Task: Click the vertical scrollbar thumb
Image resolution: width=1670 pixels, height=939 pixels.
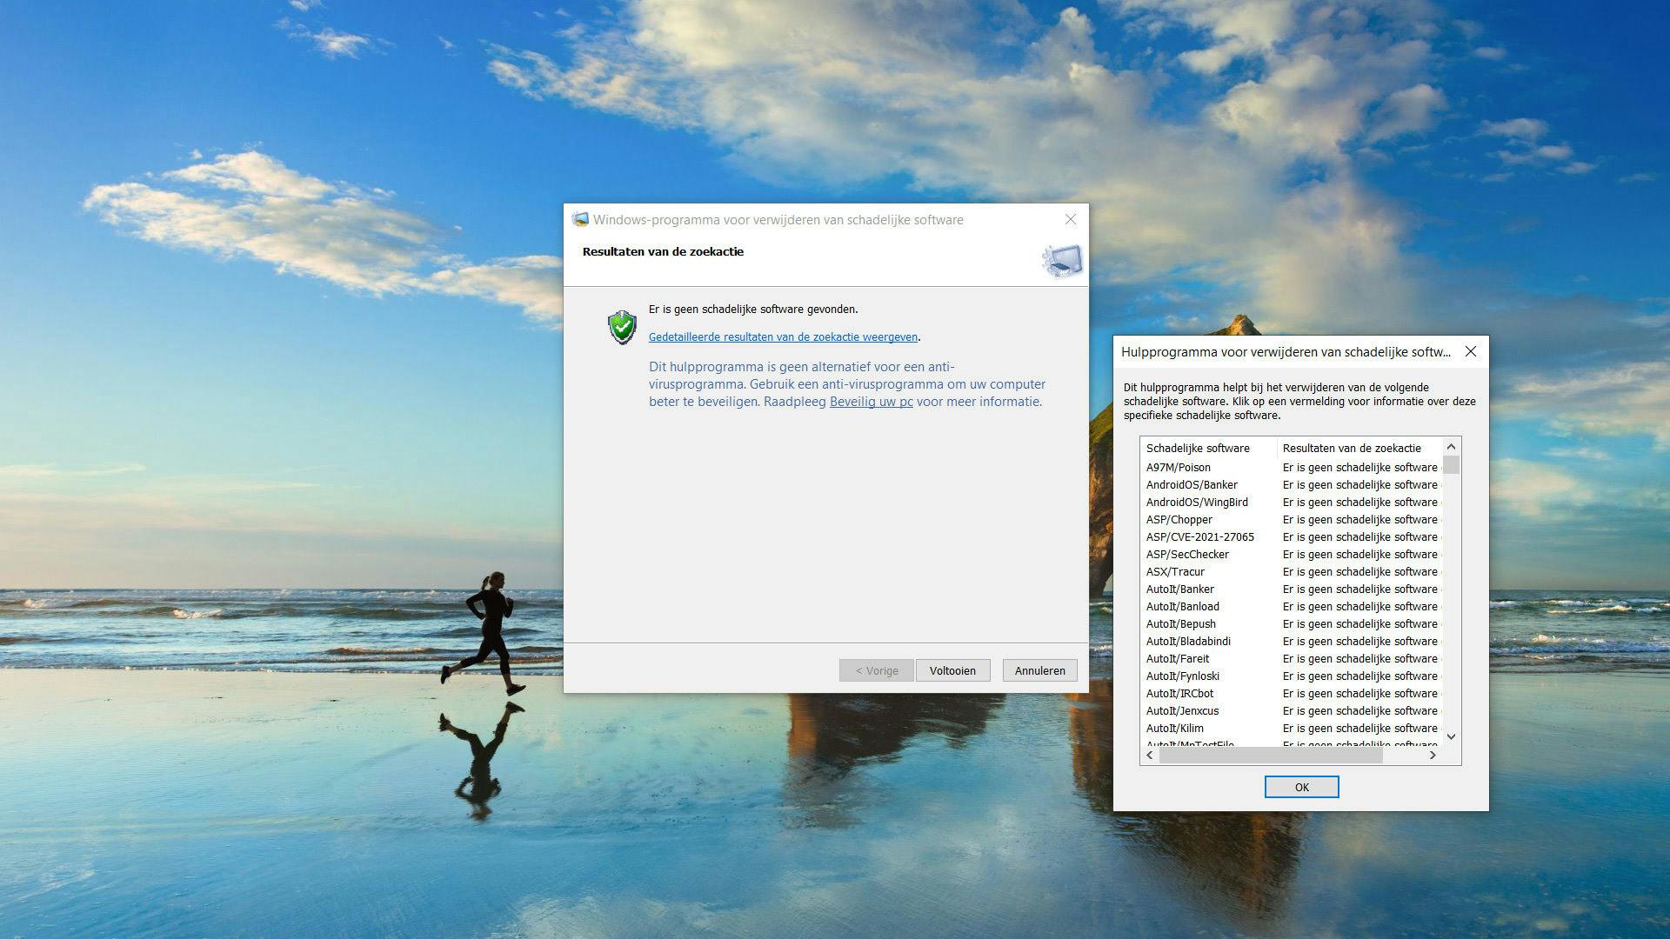Action: [1451, 465]
